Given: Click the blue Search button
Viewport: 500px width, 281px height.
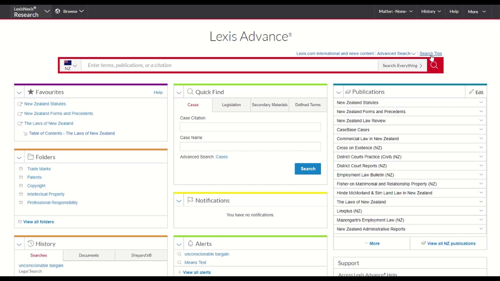Looking at the screenshot, I should pos(308,169).
